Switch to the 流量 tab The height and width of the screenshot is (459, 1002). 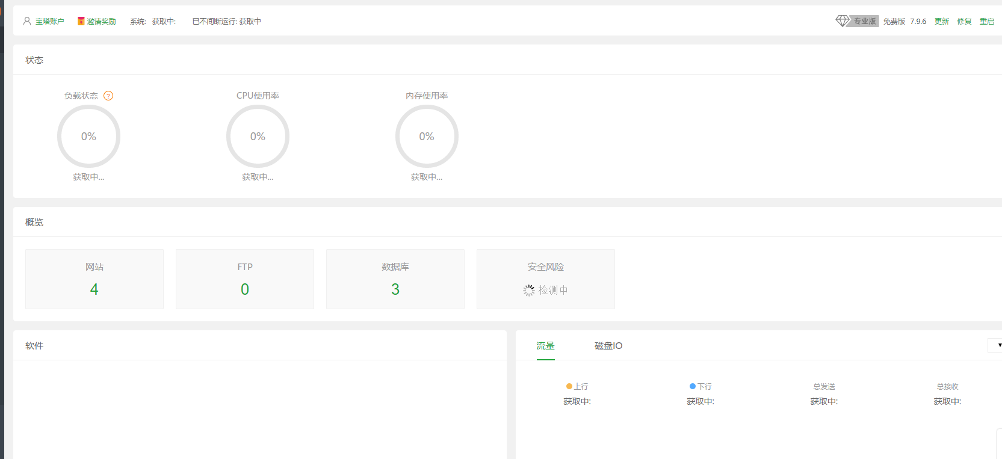545,346
